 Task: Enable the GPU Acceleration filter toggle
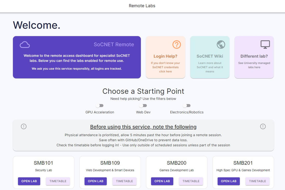100,105
